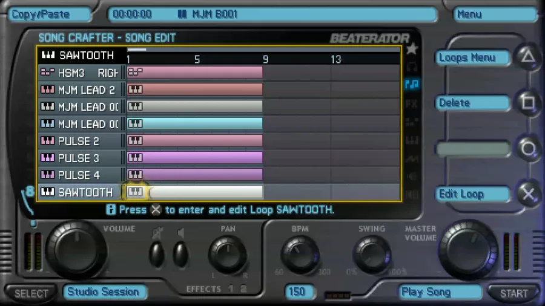Click the info icon in help line
The height and width of the screenshot is (306, 545).
coord(111,210)
